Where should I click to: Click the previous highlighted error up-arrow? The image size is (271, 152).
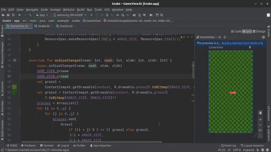tap(188, 37)
